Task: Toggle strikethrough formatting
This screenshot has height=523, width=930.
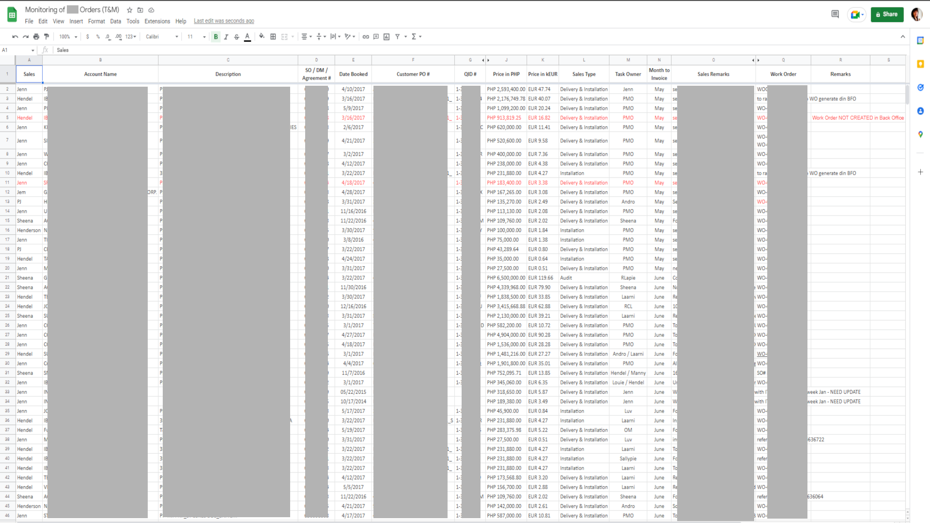Action: [237, 37]
